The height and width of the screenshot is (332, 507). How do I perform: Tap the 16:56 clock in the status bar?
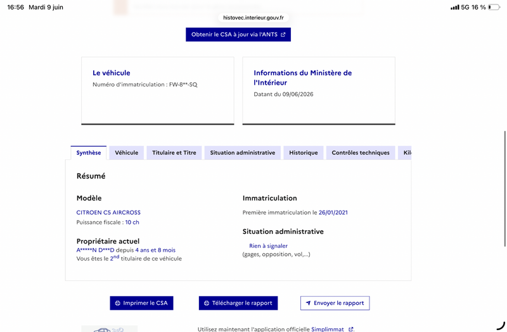pyautogui.click(x=15, y=7)
